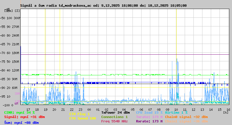Click hour '02' on the time axis
The width and height of the screenshot is (232, 125).
tap(106, 110)
